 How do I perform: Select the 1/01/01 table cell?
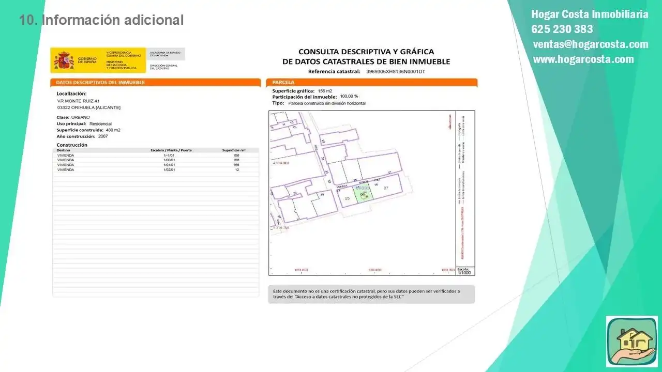click(x=170, y=165)
